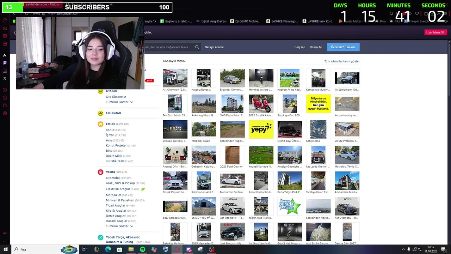Open Konut category link

point(110,130)
